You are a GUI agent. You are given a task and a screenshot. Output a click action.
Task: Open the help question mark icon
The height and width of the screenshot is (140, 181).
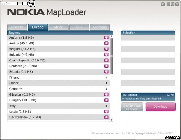[x=163, y=4]
